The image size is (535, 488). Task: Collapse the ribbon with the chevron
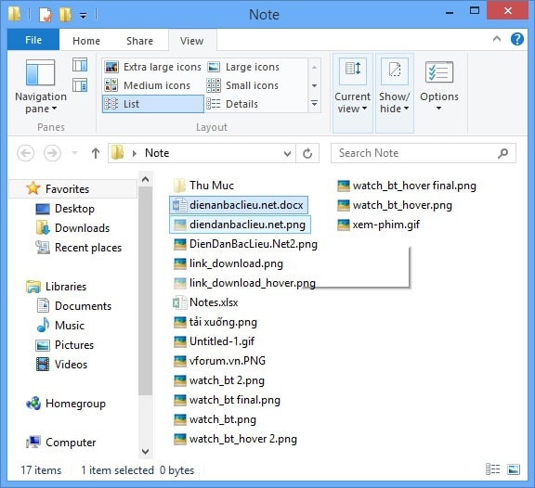(497, 39)
